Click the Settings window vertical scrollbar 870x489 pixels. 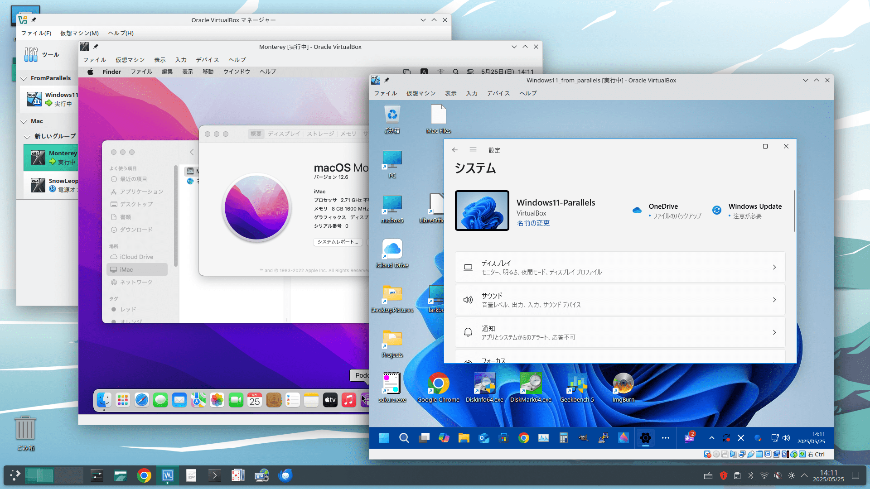tap(794, 211)
